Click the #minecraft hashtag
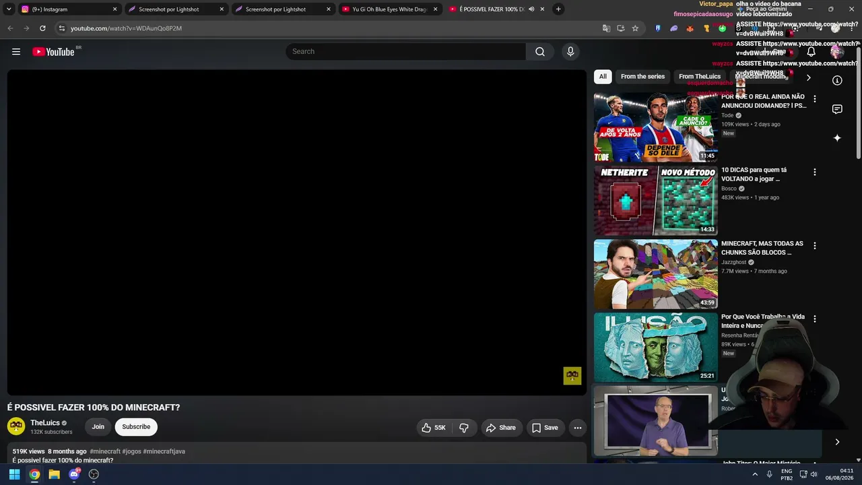 pyautogui.click(x=105, y=451)
